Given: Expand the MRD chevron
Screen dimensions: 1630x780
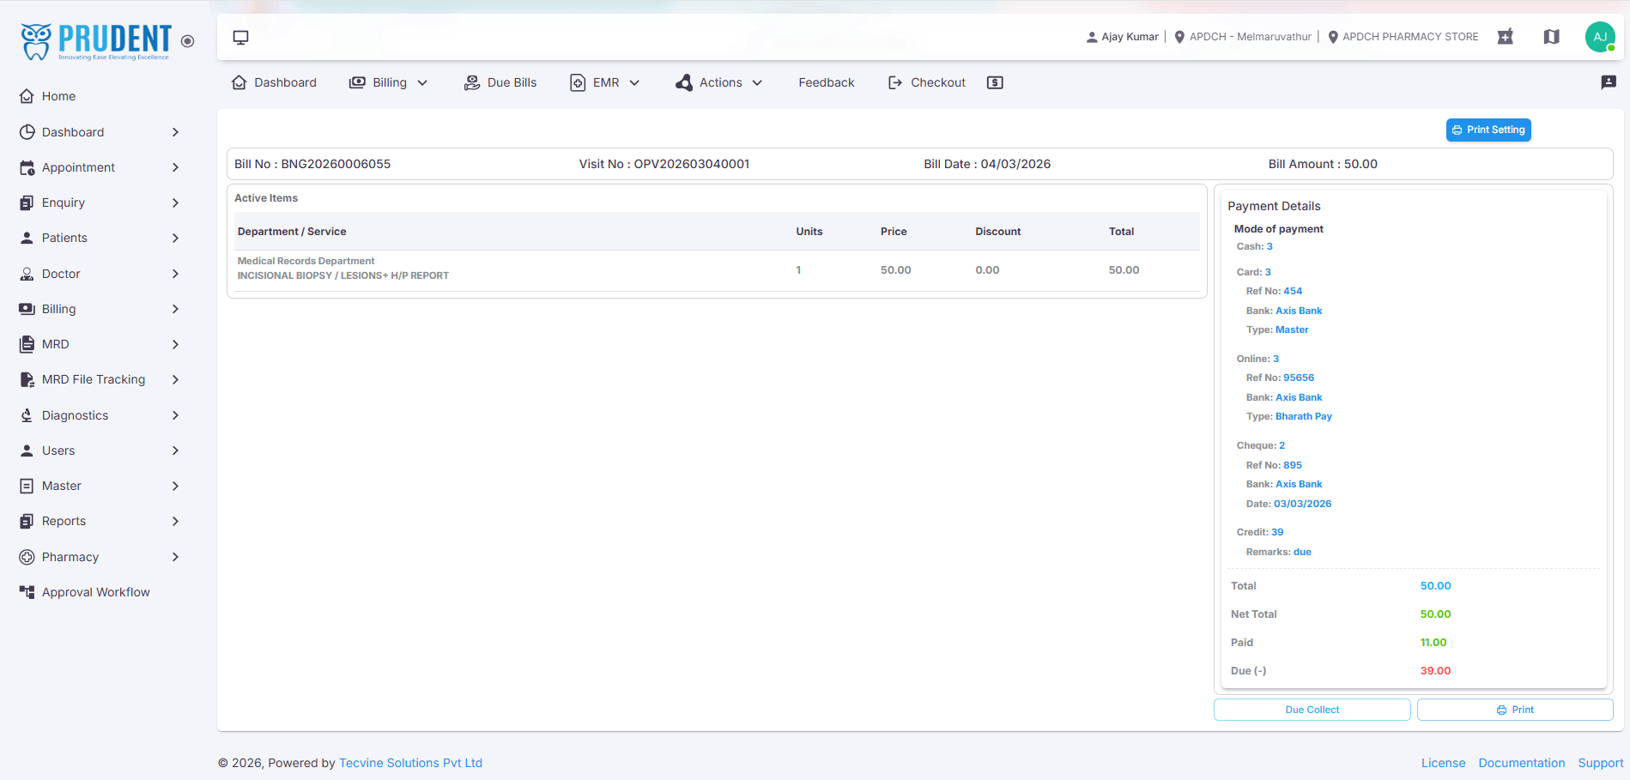Looking at the screenshot, I should [175, 344].
